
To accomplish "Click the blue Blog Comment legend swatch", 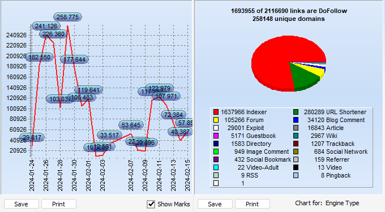I will pos(296,120).
